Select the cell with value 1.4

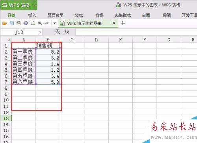point(48,64)
